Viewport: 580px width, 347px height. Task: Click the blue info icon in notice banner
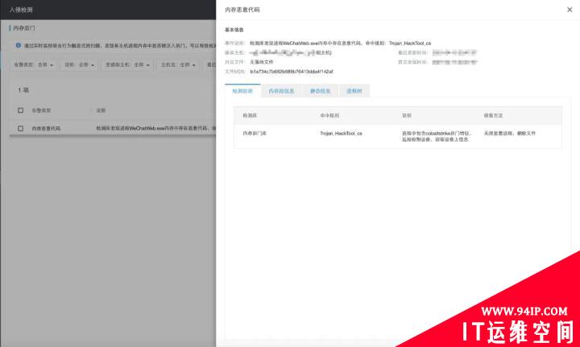tap(19, 46)
